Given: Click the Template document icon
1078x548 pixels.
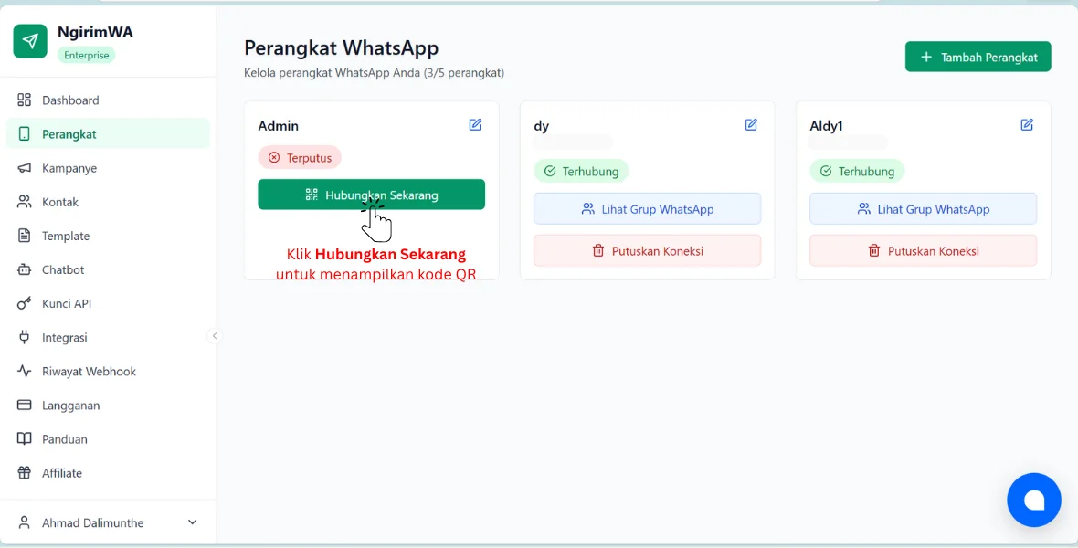Looking at the screenshot, I should pos(24,236).
